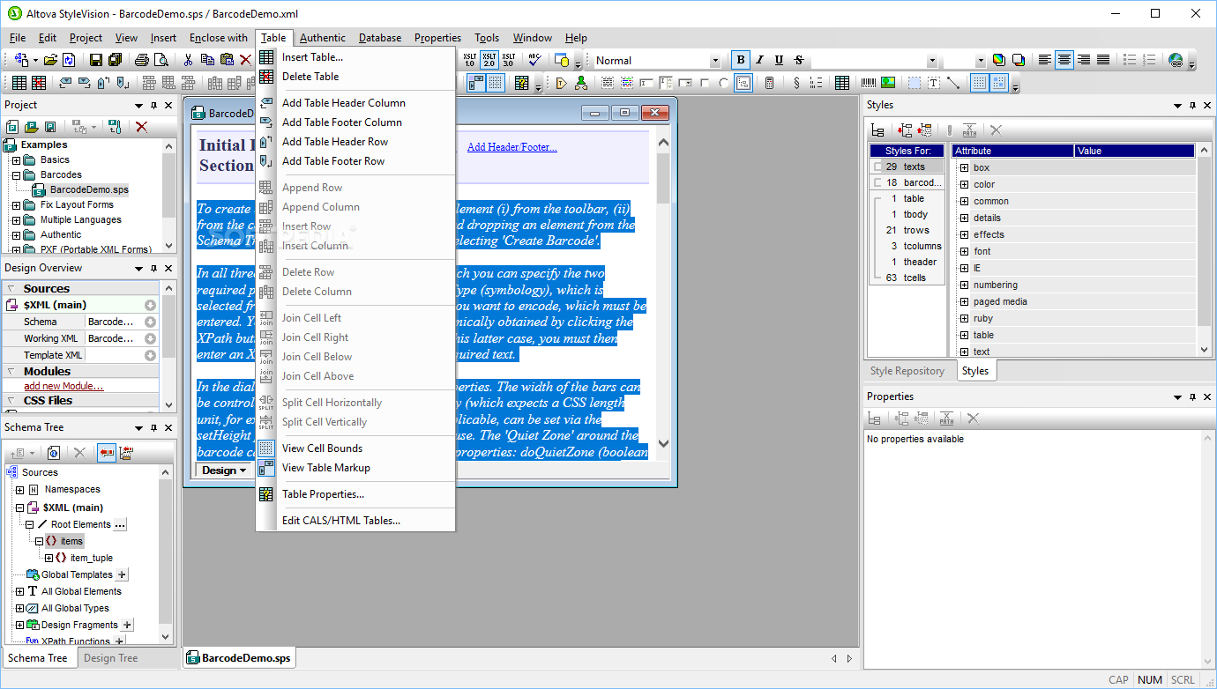Collapse the items node in Schema Tree
This screenshot has height=689, width=1217.
pyautogui.click(x=39, y=541)
